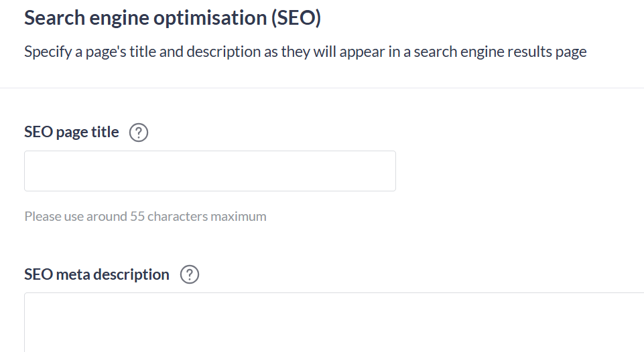Click the word "SEO" in the section heading
Viewport: 644px width, 352px height.
coord(296,18)
